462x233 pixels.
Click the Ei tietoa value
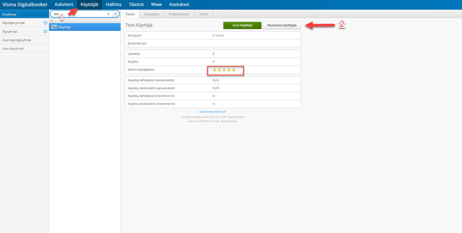pos(218,35)
